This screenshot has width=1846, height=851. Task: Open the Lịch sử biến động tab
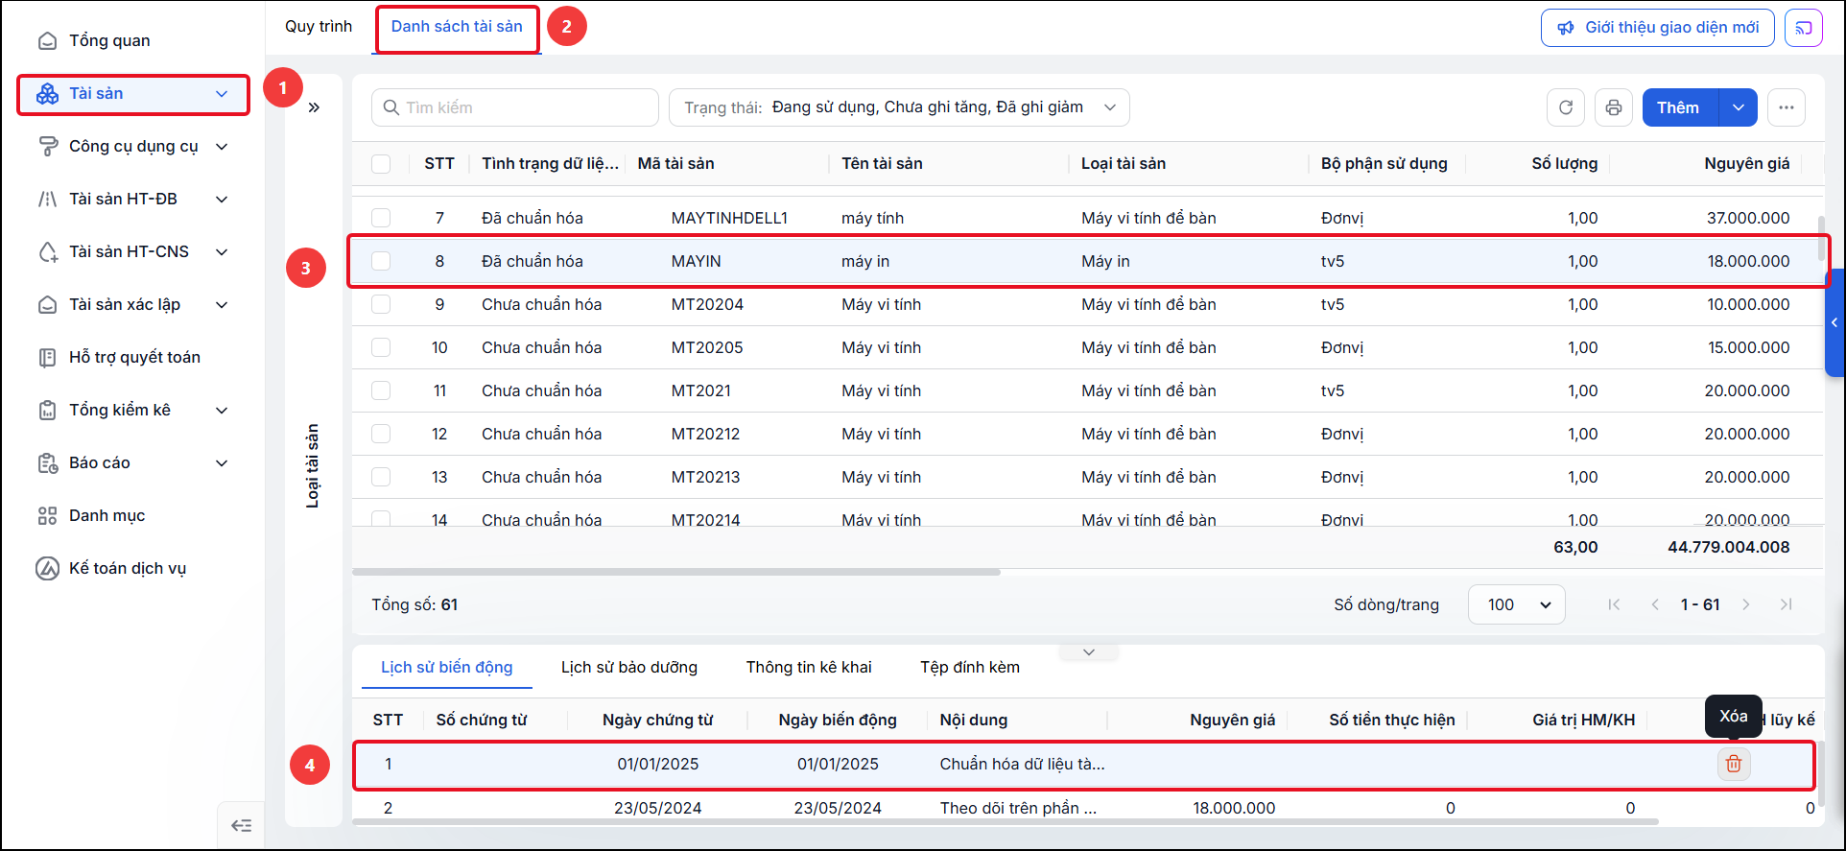pyautogui.click(x=447, y=667)
